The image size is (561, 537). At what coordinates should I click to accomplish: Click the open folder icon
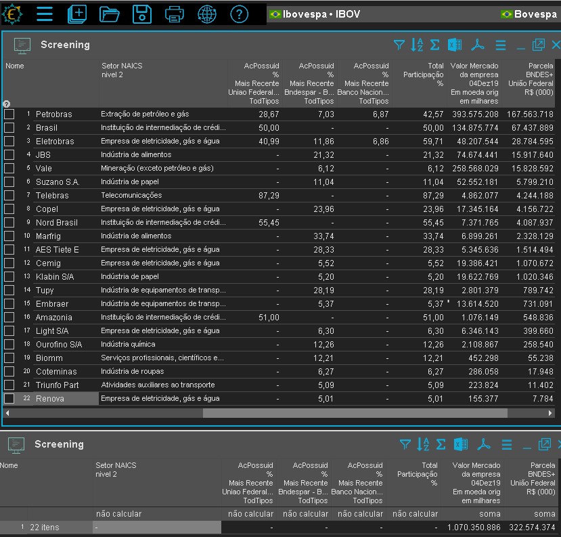point(109,15)
